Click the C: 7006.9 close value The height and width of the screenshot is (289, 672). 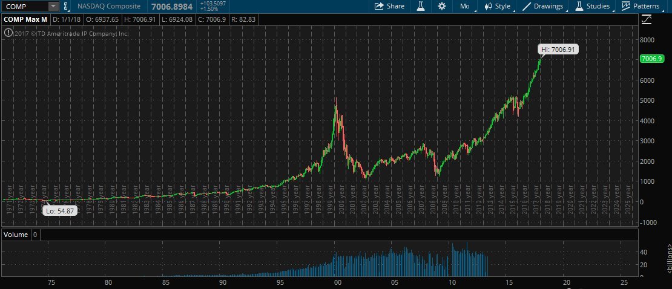(x=211, y=19)
